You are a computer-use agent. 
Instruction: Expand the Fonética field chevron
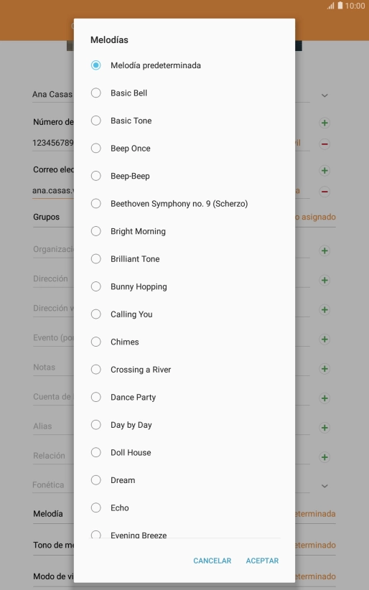click(x=324, y=486)
